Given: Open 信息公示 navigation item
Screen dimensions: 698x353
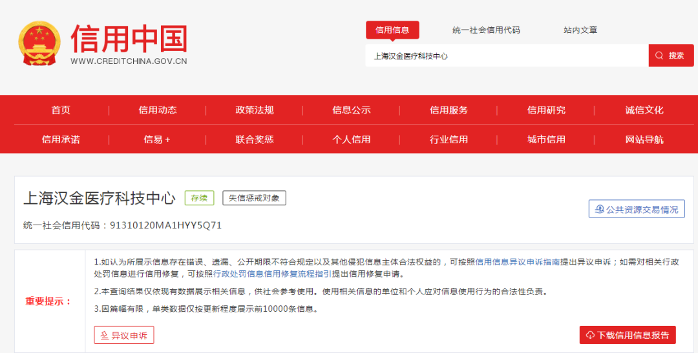Looking at the screenshot, I should (351, 110).
